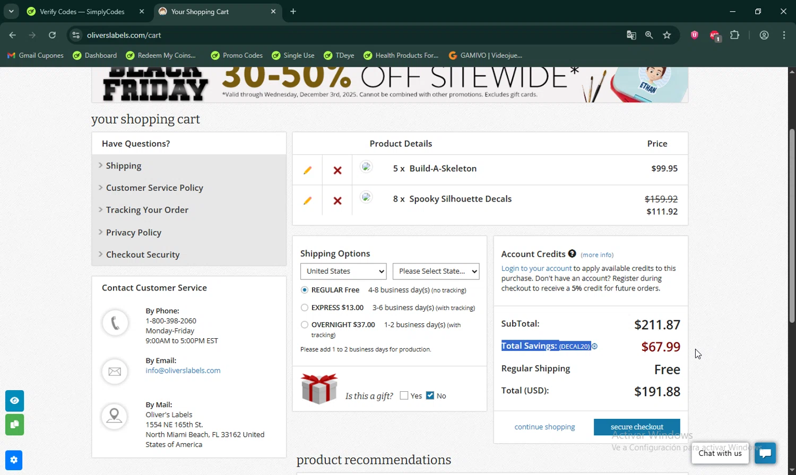This screenshot has width=796, height=475.
Task: Select REGULAR Free shipping option
Action: click(305, 290)
